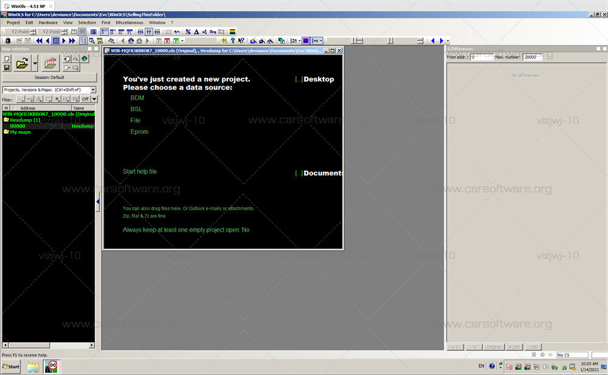The height and width of the screenshot is (375, 608).
Task: Choose BDM as data source
Action: coord(137,98)
